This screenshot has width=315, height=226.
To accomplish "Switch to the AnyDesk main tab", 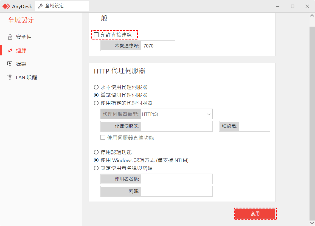I will [x=17, y=6].
